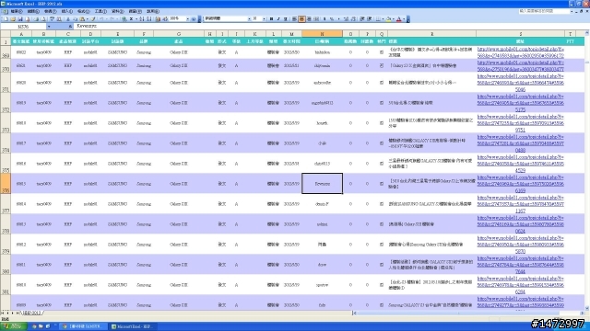This screenshot has height=331, width=590.
Task: Open the 格式(O) Format menu
Action: tap(84, 12)
